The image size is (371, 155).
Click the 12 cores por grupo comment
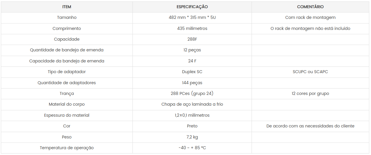[x=310, y=93]
